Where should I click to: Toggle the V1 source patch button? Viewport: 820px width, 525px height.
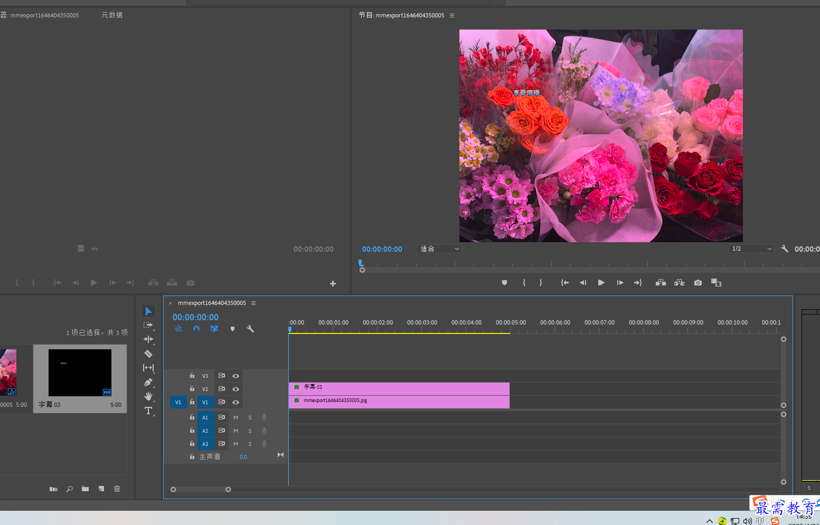[178, 403]
